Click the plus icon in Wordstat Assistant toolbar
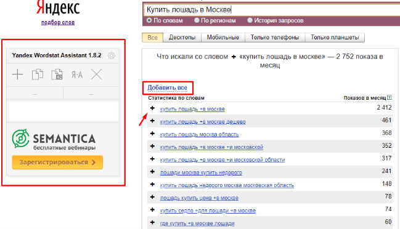Viewport: 400px width, 229px height. (18, 74)
